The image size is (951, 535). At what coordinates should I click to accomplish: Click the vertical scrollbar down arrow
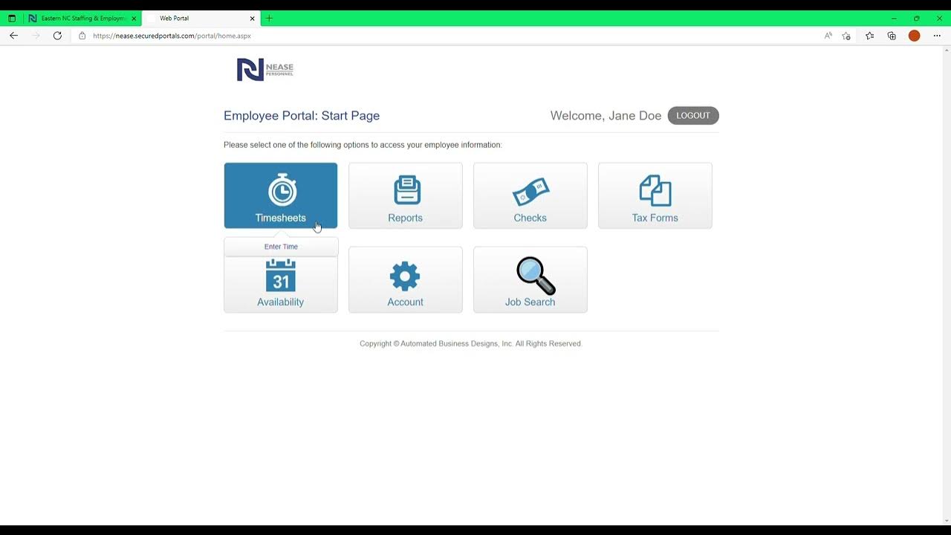click(947, 520)
